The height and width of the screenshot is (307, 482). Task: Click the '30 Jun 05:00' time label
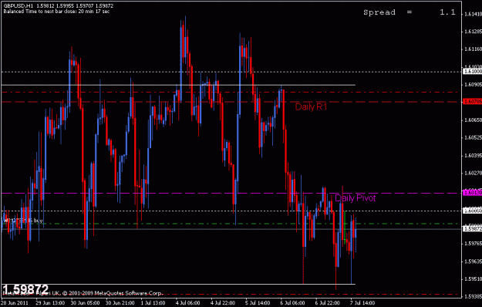85,303
